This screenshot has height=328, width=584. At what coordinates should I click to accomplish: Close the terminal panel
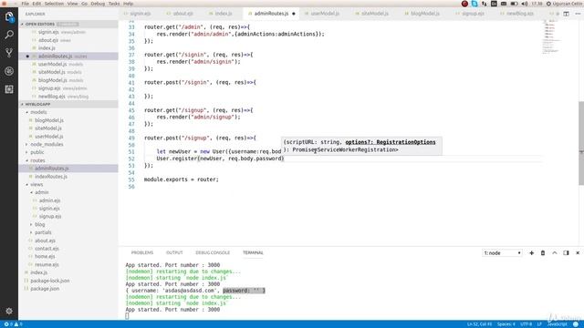578,253
